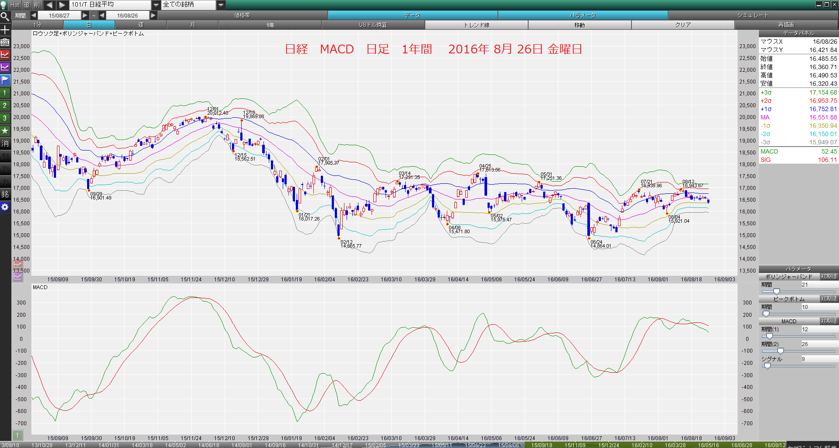The height and width of the screenshot is (448, 839).
Task: Select the 月 monthly timeframe
Action: click(x=192, y=25)
